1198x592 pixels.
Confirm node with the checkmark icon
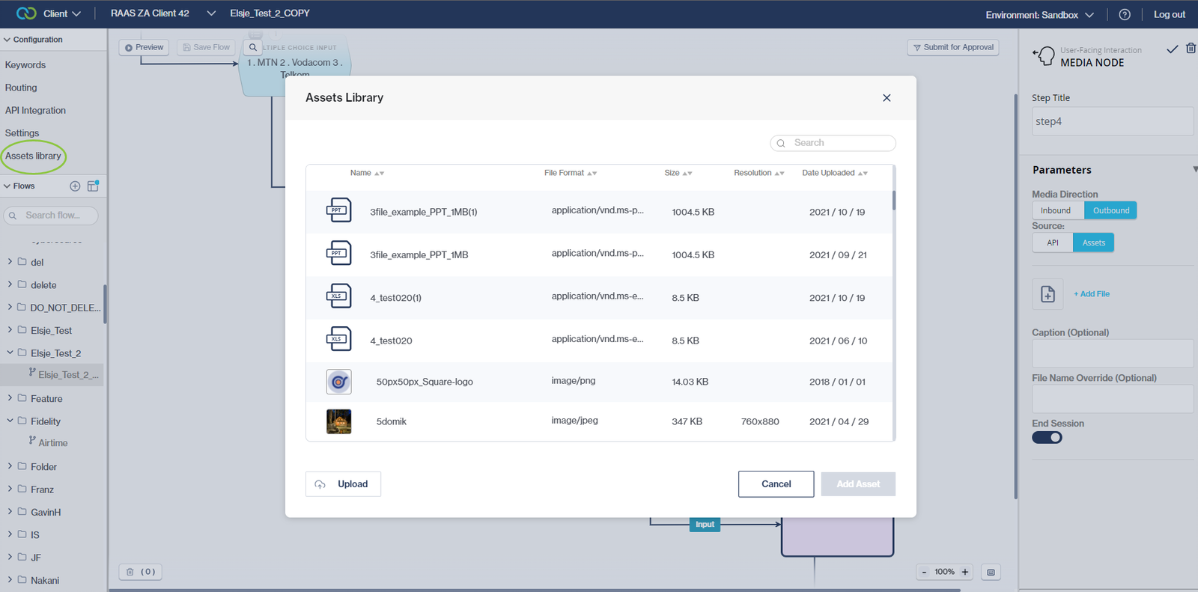coord(1172,49)
